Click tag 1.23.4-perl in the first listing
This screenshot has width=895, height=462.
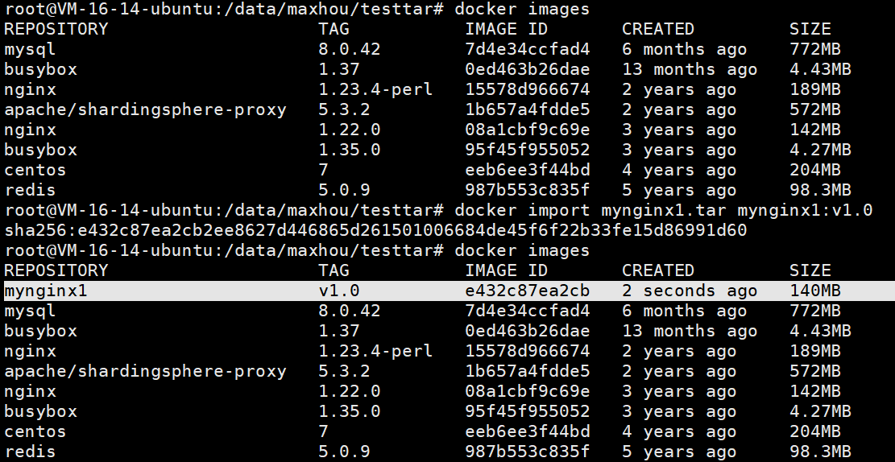tap(375, 89)
